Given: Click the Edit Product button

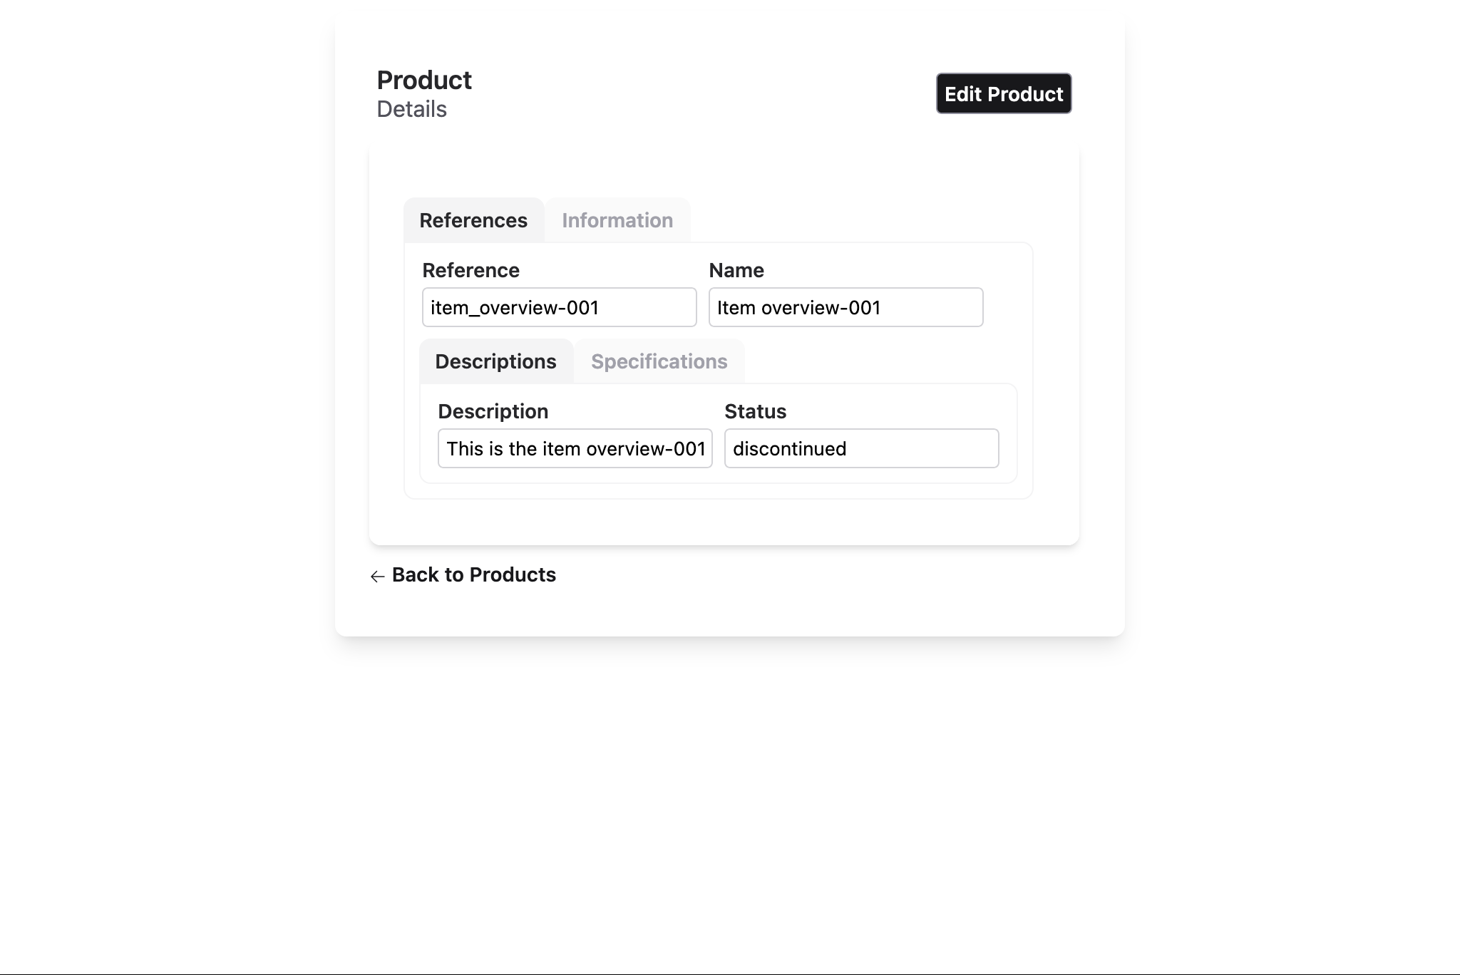Looking at the screenshot, I should pos(1003,93).
